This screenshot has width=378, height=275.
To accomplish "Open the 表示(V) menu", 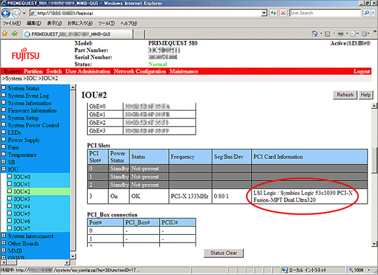I will point(55,23).
